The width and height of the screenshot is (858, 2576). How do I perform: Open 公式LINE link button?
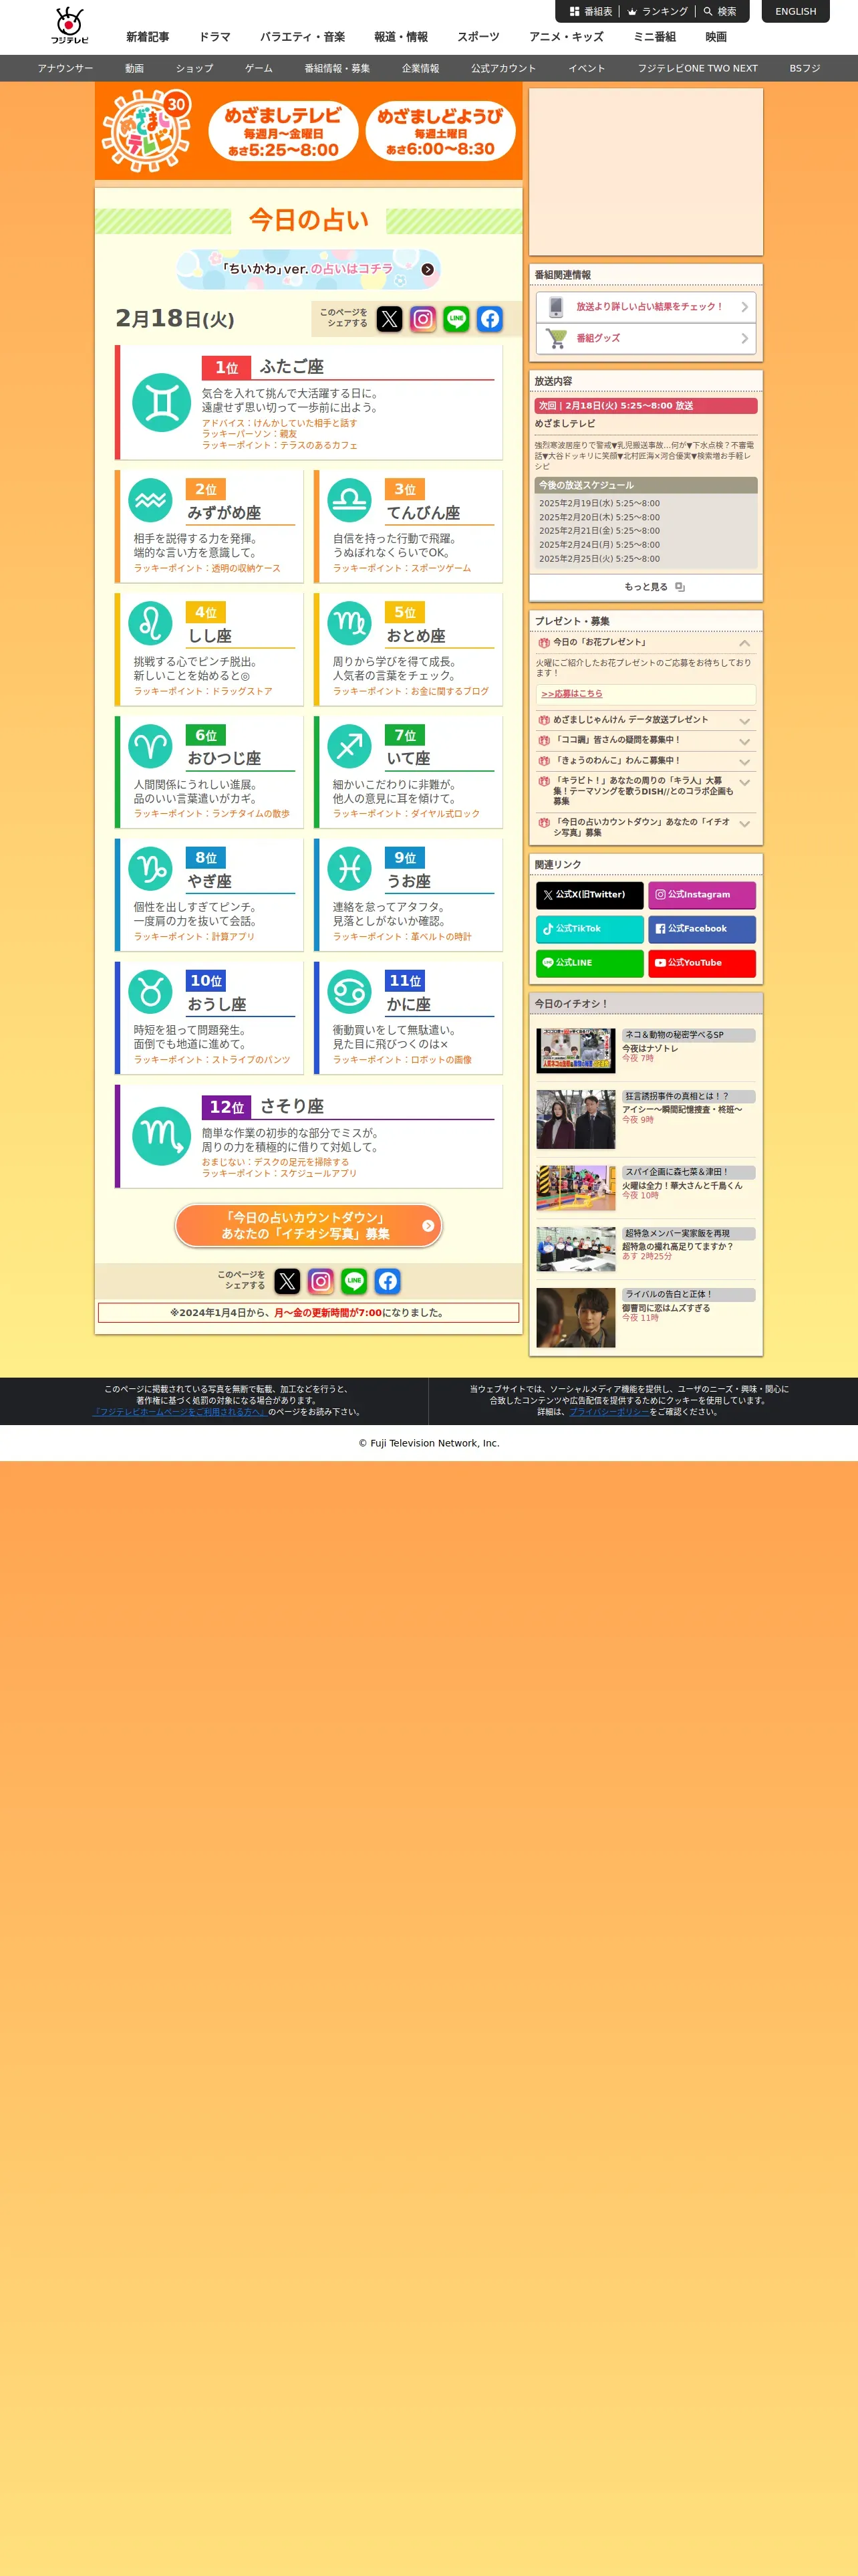click(589, 963)
